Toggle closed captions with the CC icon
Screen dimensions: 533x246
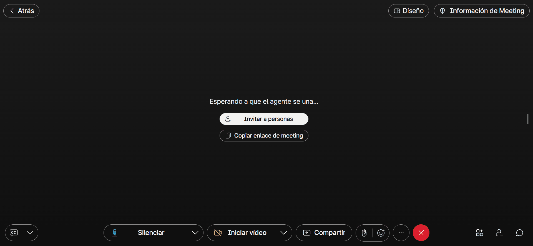coord(14,233)
